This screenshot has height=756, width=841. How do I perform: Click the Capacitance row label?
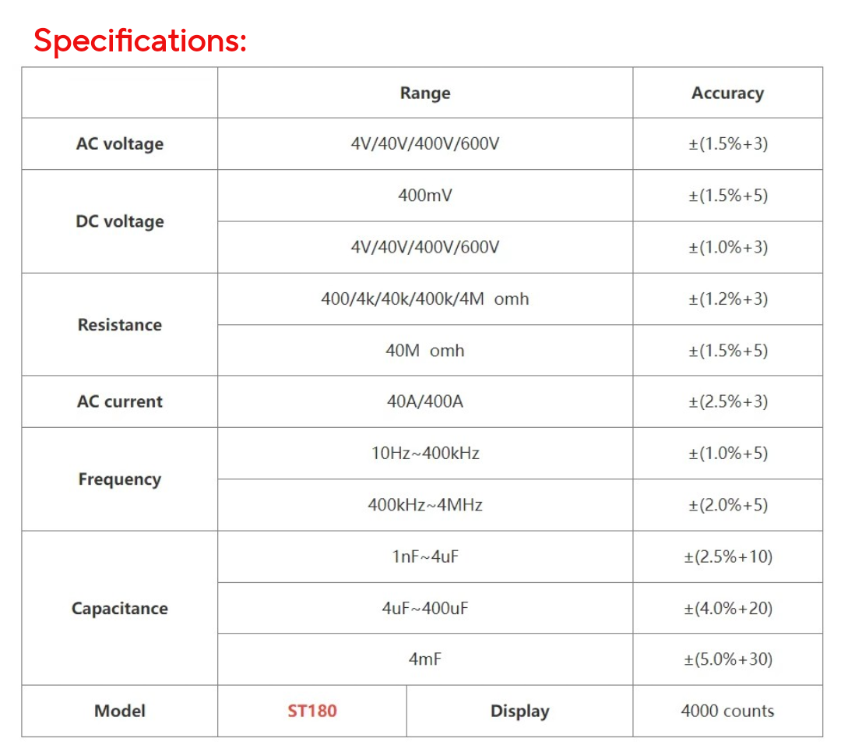click(120, 609)
